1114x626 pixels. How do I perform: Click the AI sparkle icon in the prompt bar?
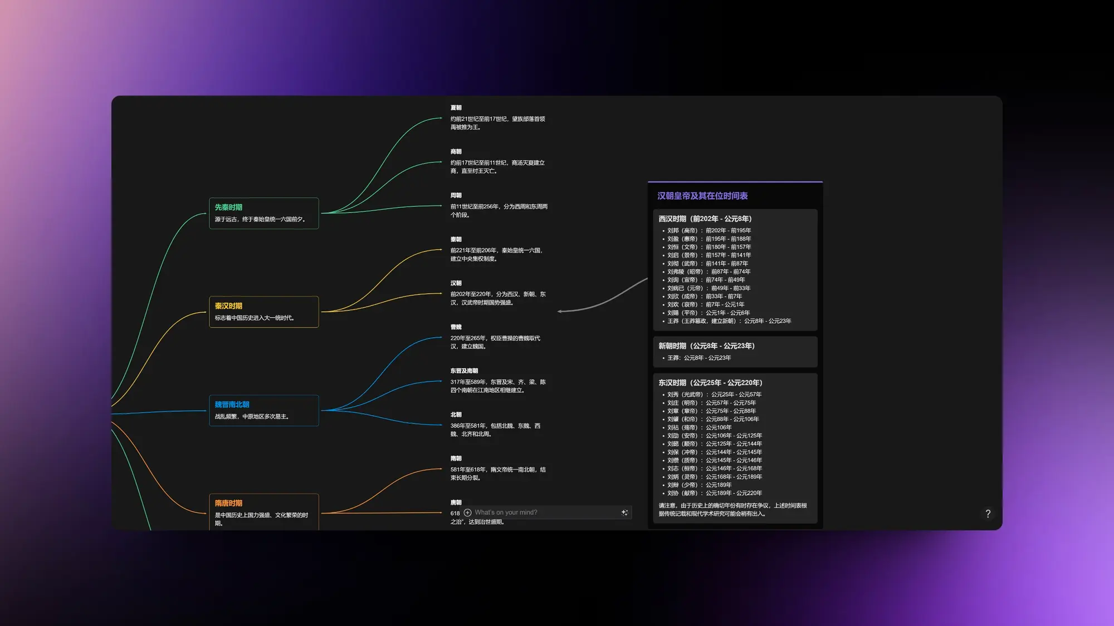[x=624, y=512]
